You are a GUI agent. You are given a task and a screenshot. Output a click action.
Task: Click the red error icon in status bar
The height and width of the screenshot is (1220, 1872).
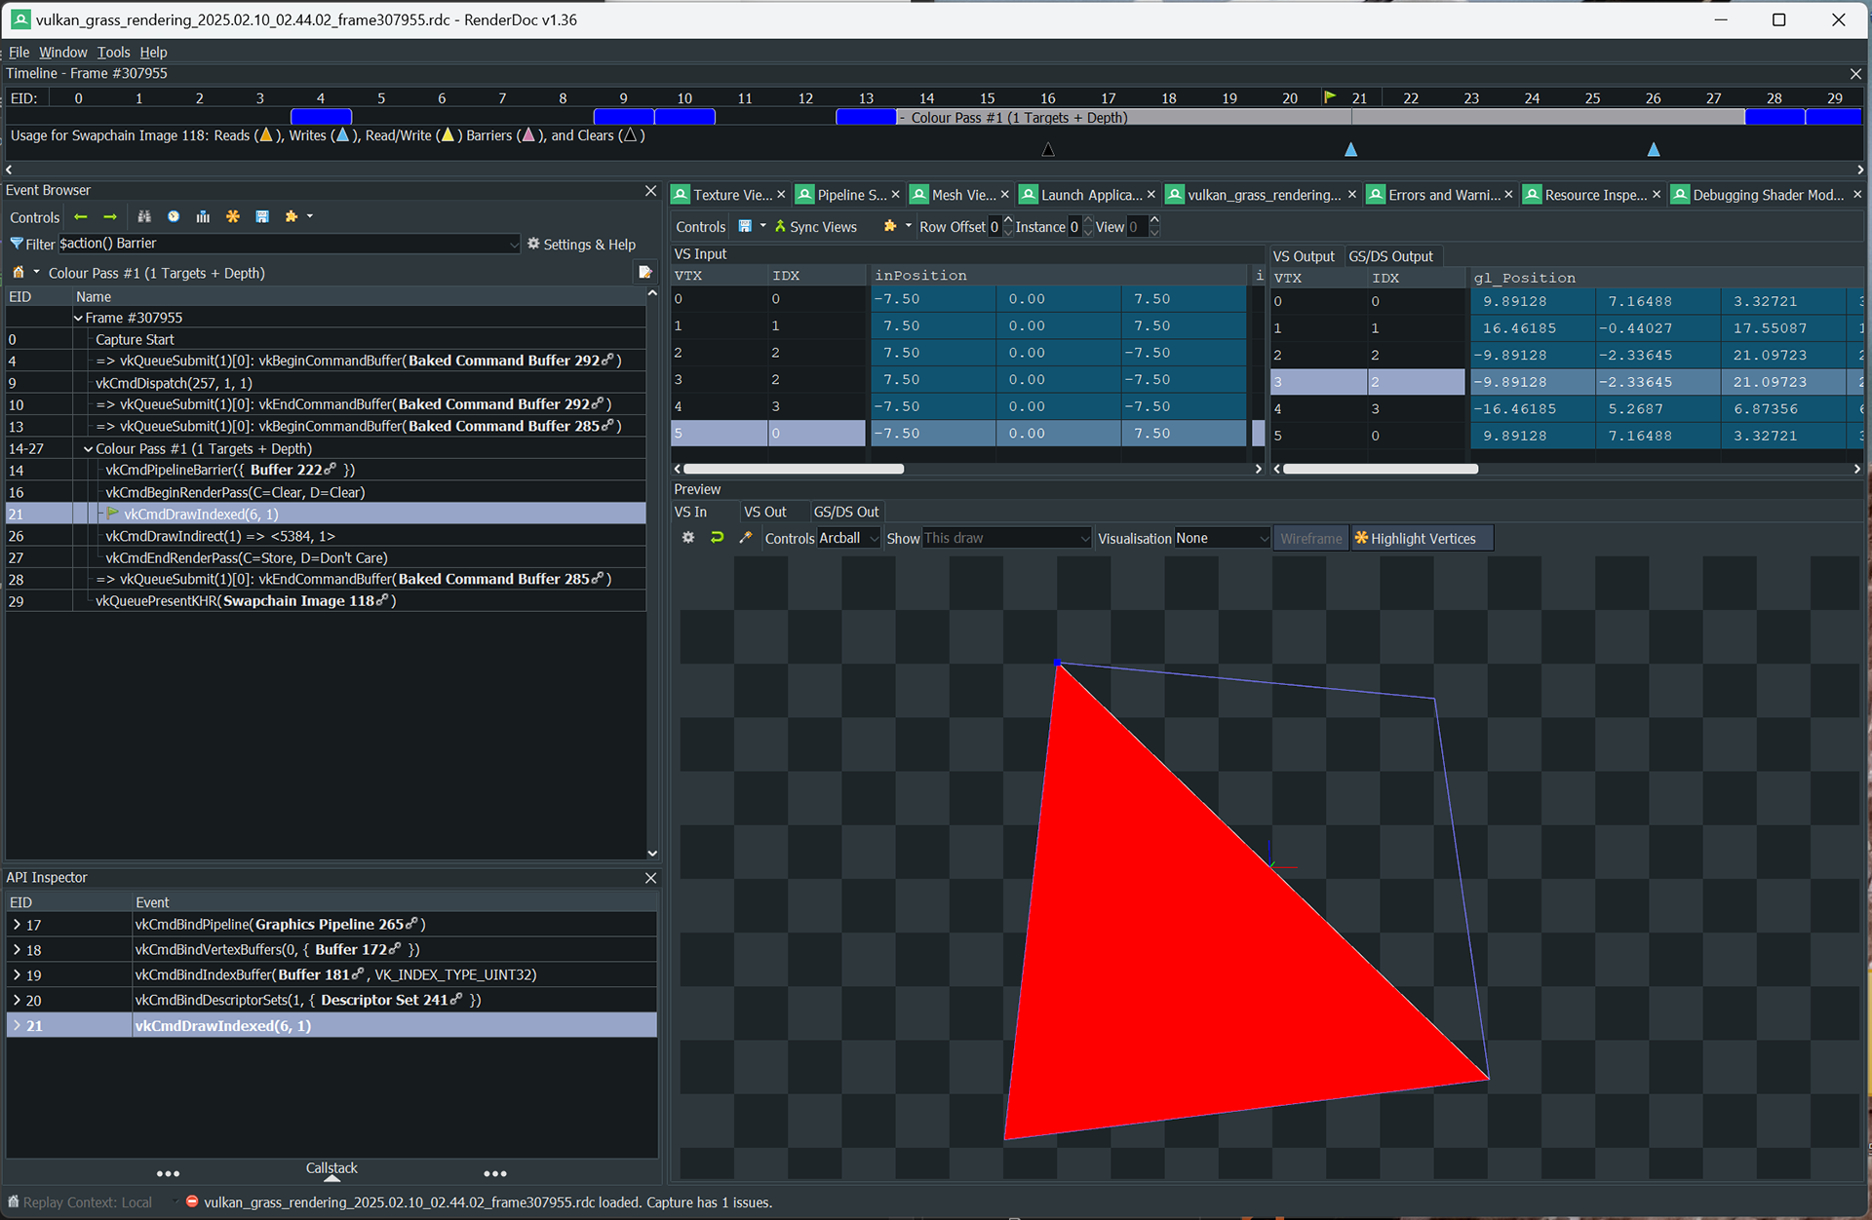[192, 1201]
